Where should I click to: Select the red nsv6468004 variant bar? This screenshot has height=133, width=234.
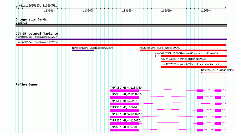click(121, 45)
